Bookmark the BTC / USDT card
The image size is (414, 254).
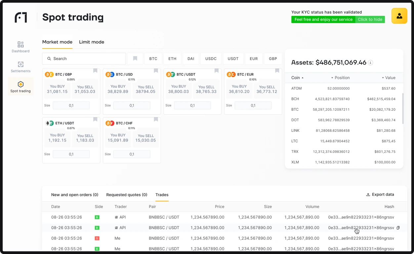coord(216,70)
